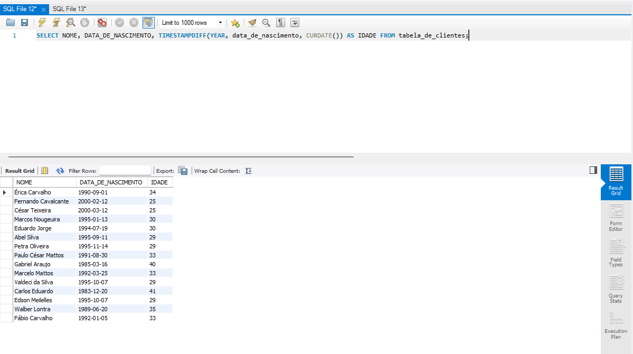Open Execution Plan in side panel
The width and height of the screenshot is (633, 354).
(x=616, y=325)
